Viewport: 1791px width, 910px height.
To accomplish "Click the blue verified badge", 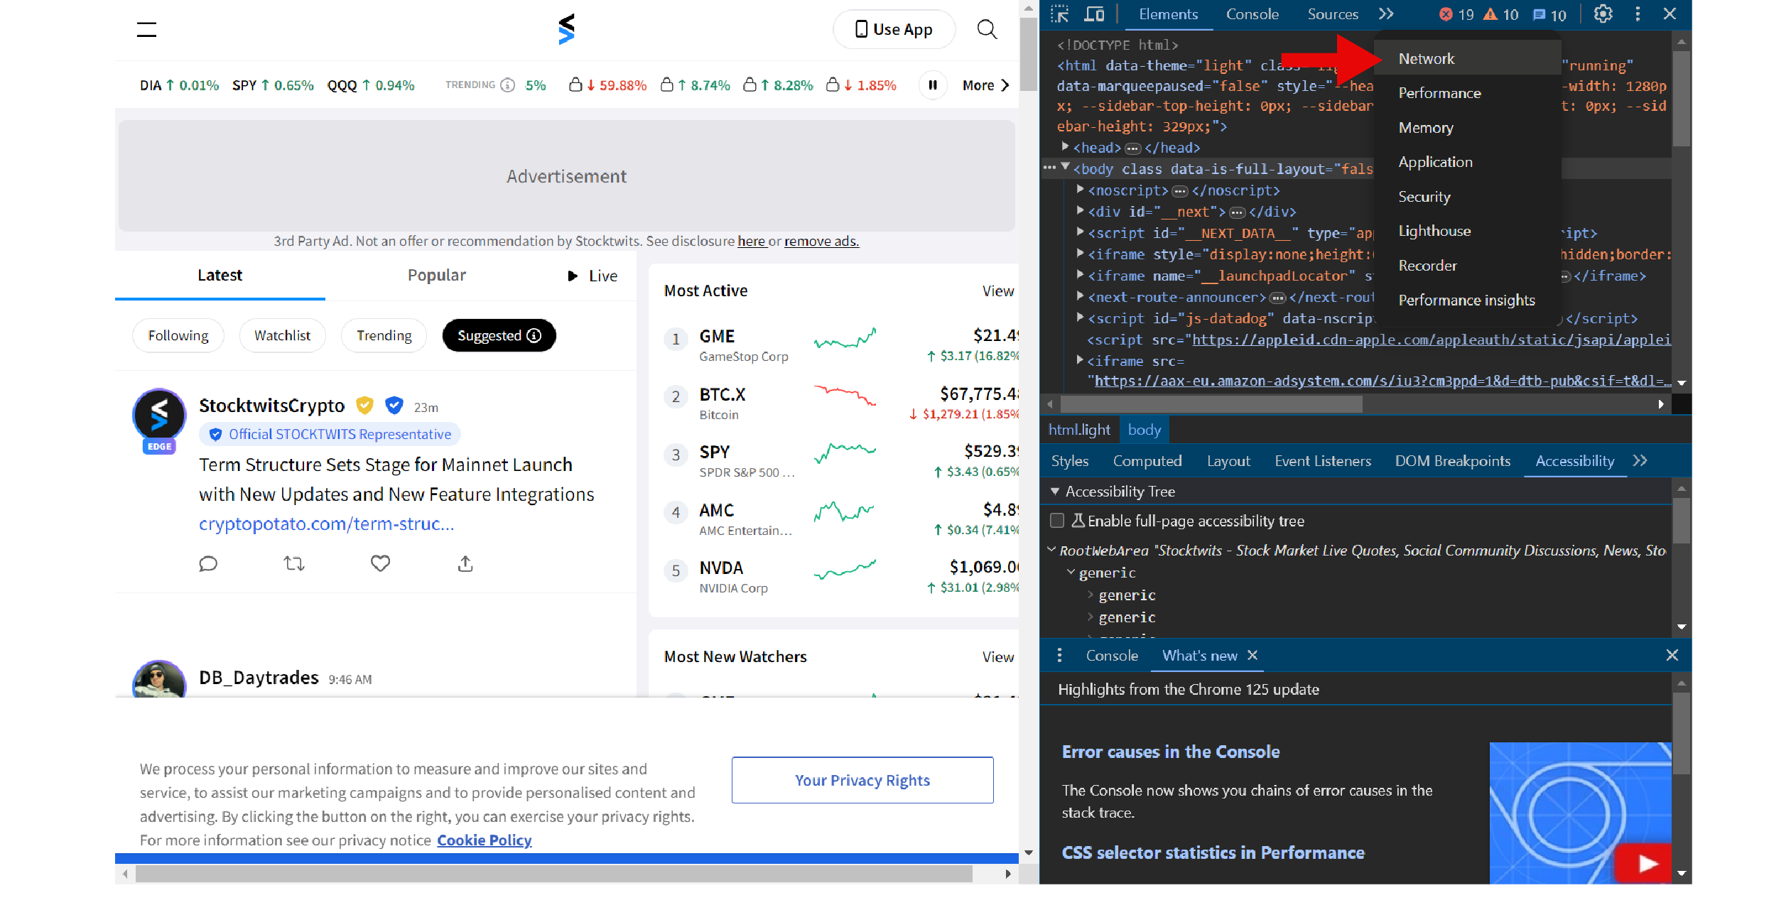I will coord(394,406).
